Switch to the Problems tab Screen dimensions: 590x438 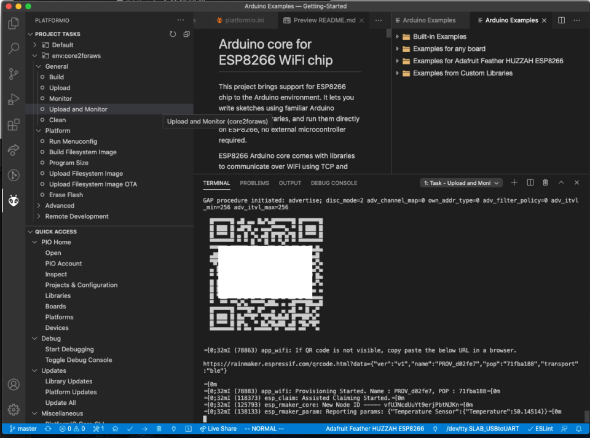click(x=254, y=182)
